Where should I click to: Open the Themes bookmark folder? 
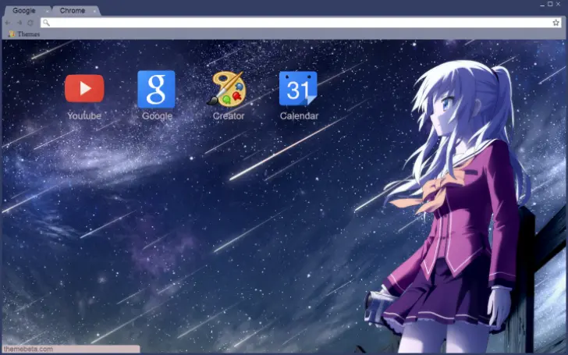[24, 34]
